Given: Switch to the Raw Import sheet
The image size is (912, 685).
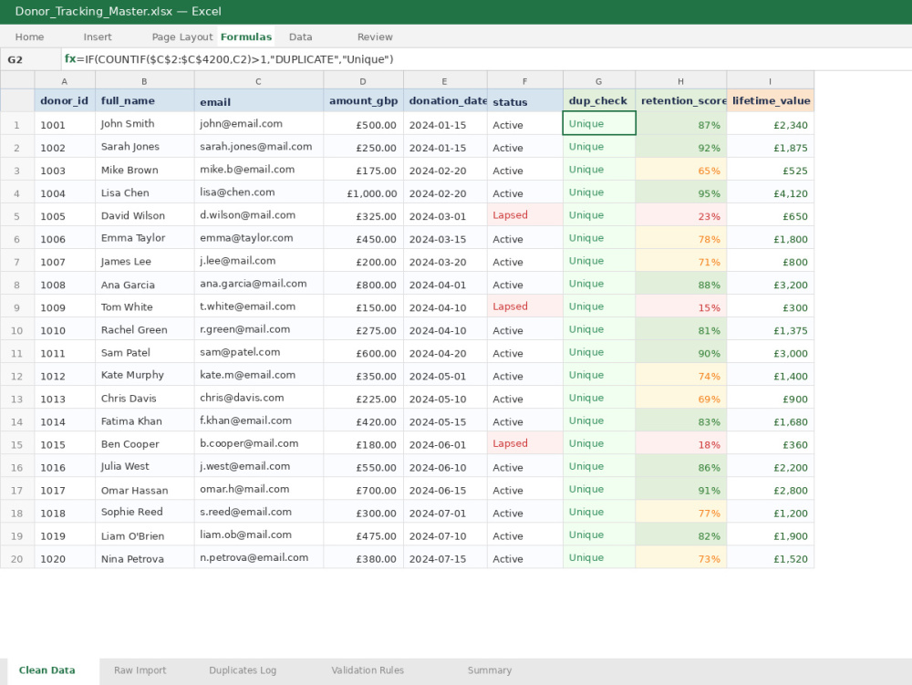Looking at the screenshot, I should (x=140, y=670).
